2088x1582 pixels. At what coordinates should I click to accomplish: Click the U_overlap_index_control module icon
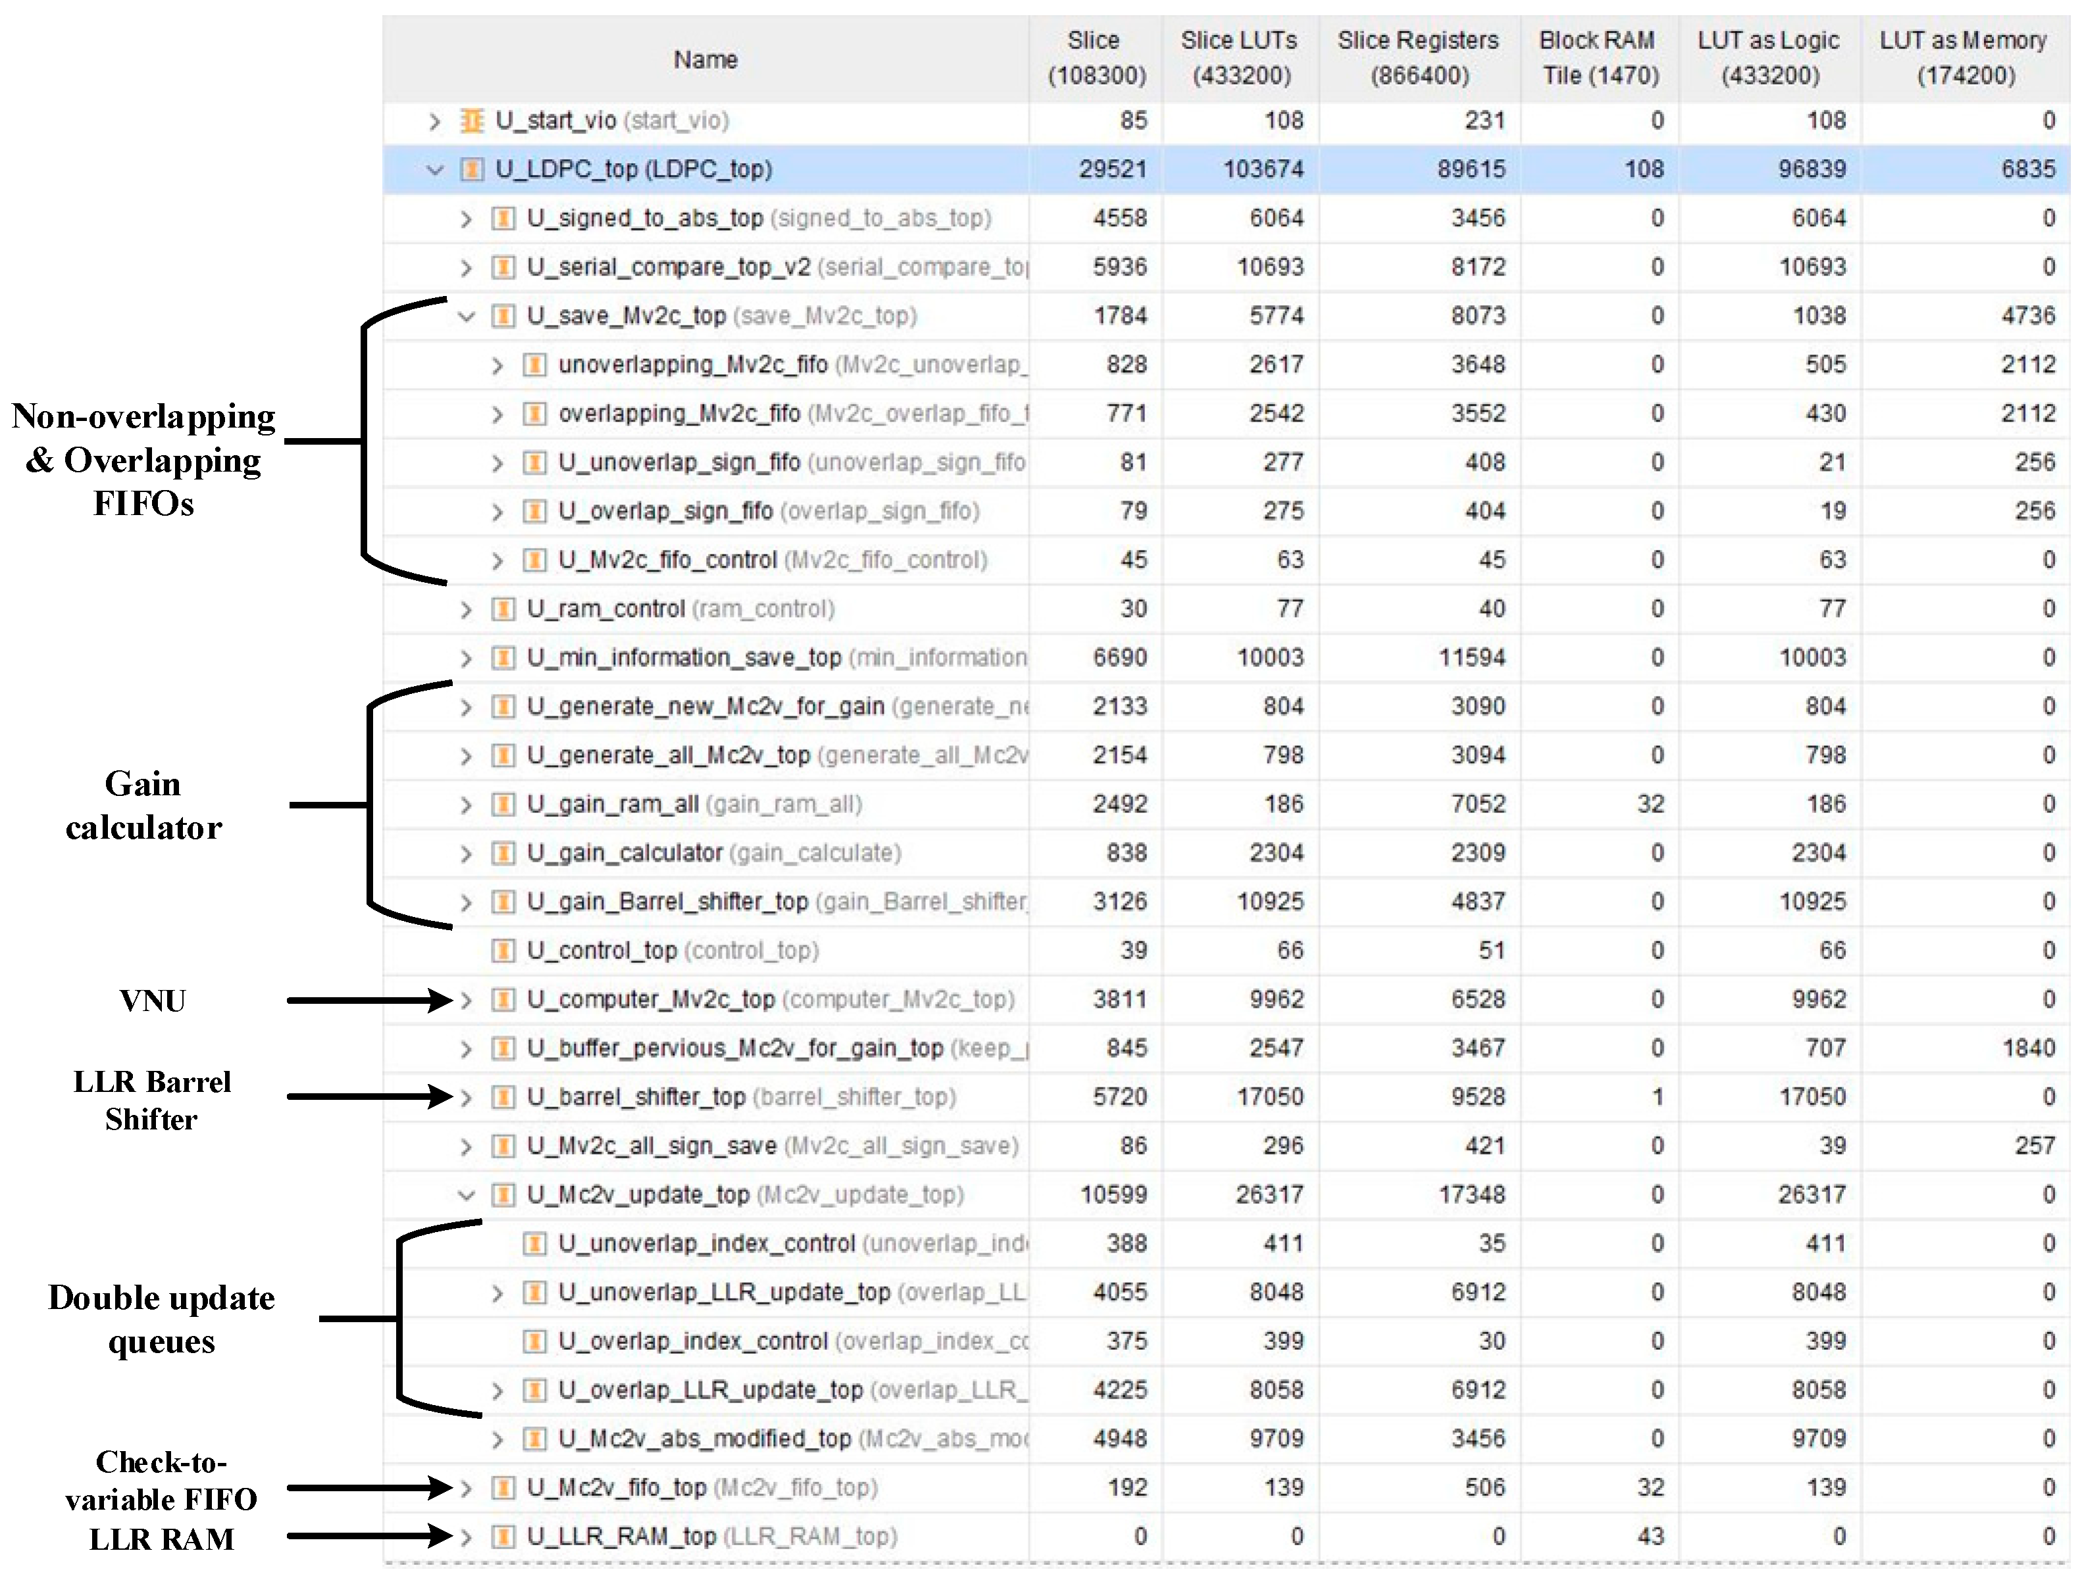[534, 1341]
